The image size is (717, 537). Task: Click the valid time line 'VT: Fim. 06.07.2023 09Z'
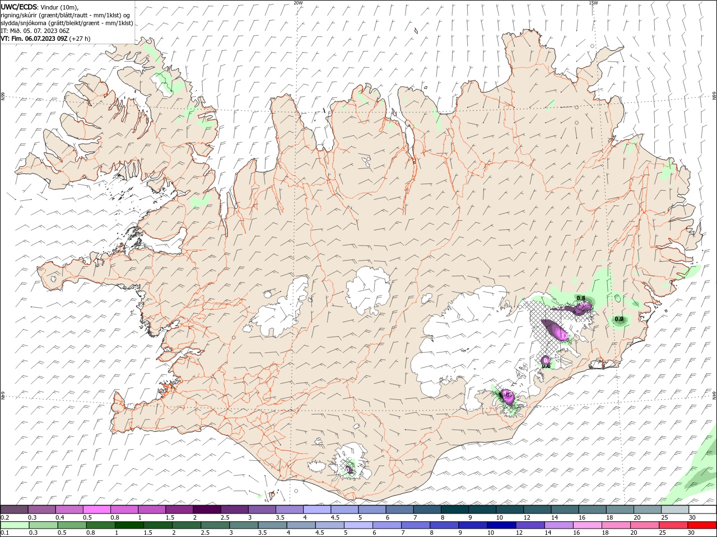(34, 39)
